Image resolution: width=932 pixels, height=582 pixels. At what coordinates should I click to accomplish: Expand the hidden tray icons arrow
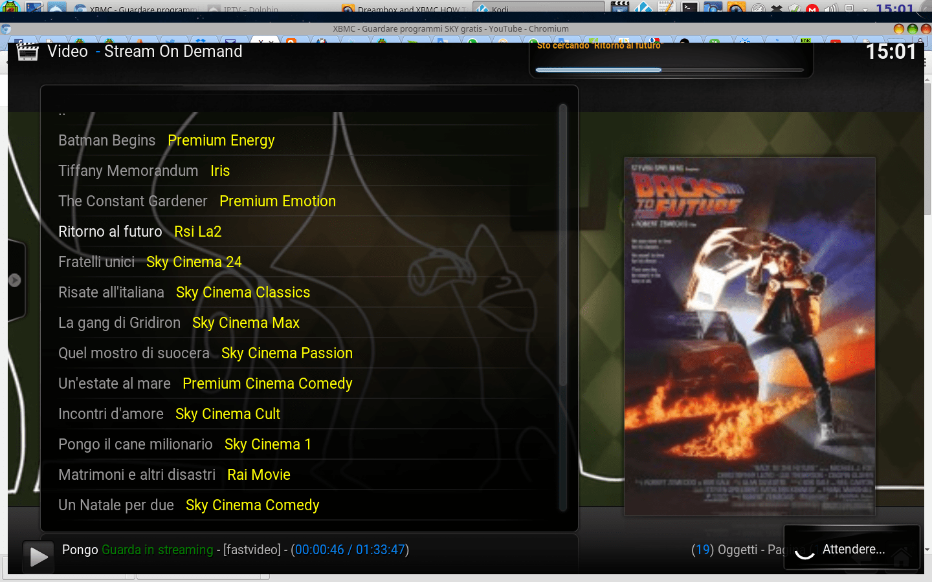pyautogui.click(x=865, y=9)
